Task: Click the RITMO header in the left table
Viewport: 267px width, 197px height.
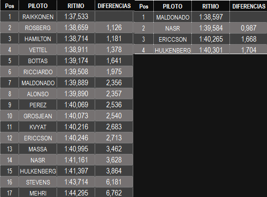Action: pyautogui.click(x=76, y=6)
